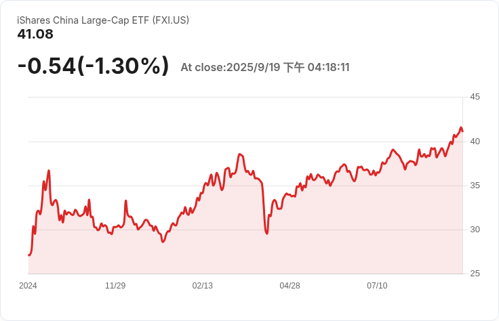
Task: Click the January low point on price line
Action: tap(163, 242)
